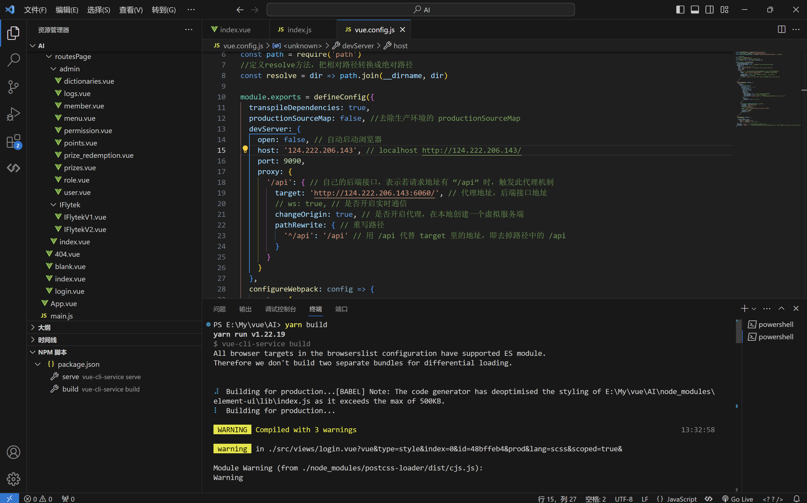This screenshot has height=503, width=807.
Task: Open terminal panel ellipsis actions
Action: (767, 308)
